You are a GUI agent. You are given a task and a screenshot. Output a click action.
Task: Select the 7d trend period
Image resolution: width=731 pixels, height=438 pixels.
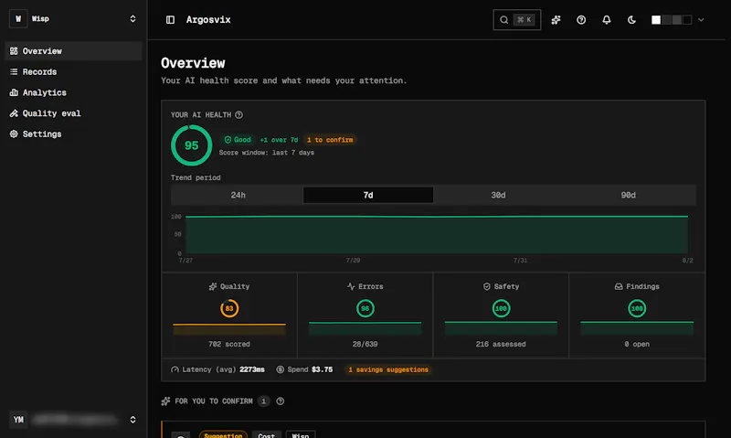(x=368, y=195)
